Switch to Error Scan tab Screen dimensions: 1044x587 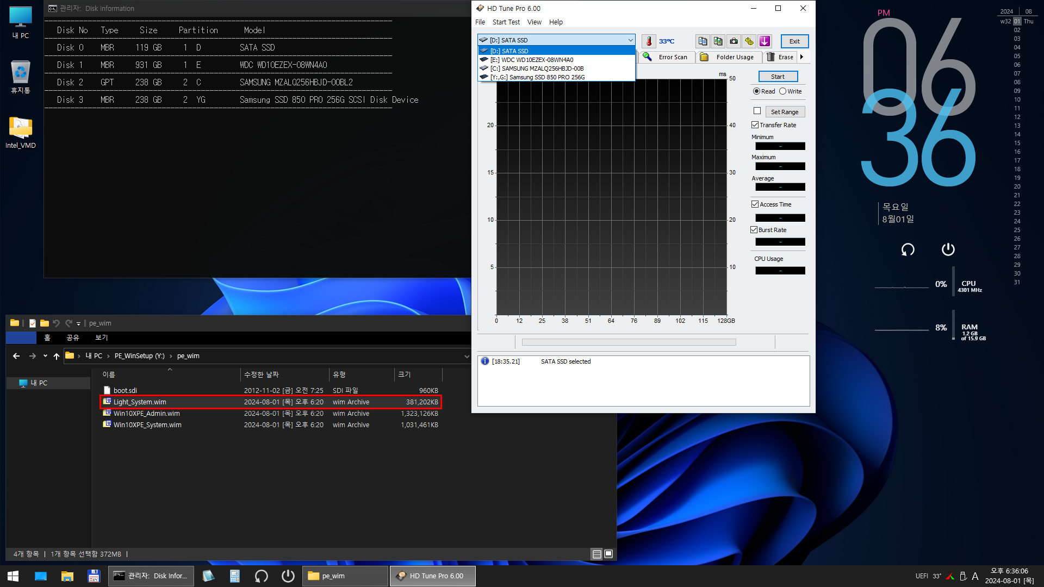coord(666,57)
